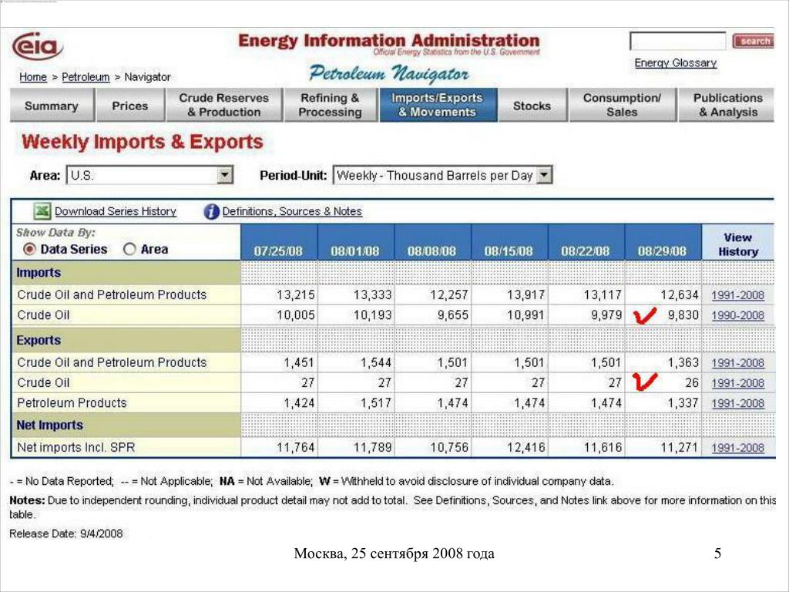Click the value 9,830
789x592 pixels.
click(x=683, y=315)
